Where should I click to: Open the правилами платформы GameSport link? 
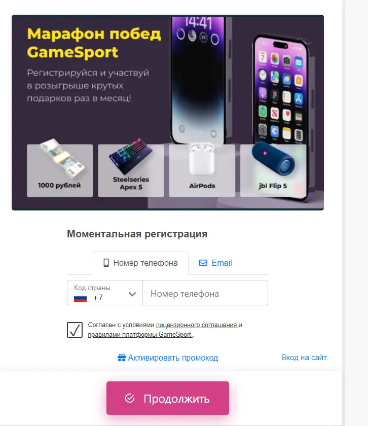(x=140, y=334)
